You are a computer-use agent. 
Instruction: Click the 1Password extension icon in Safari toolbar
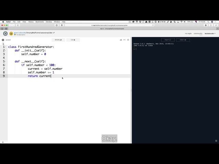coord(57,25)
